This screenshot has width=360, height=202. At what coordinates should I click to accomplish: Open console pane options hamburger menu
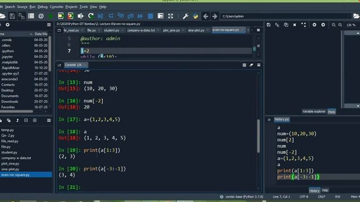259,65
